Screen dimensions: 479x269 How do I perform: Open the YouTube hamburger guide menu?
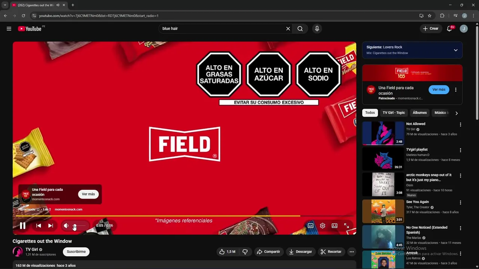coord(9,29)
